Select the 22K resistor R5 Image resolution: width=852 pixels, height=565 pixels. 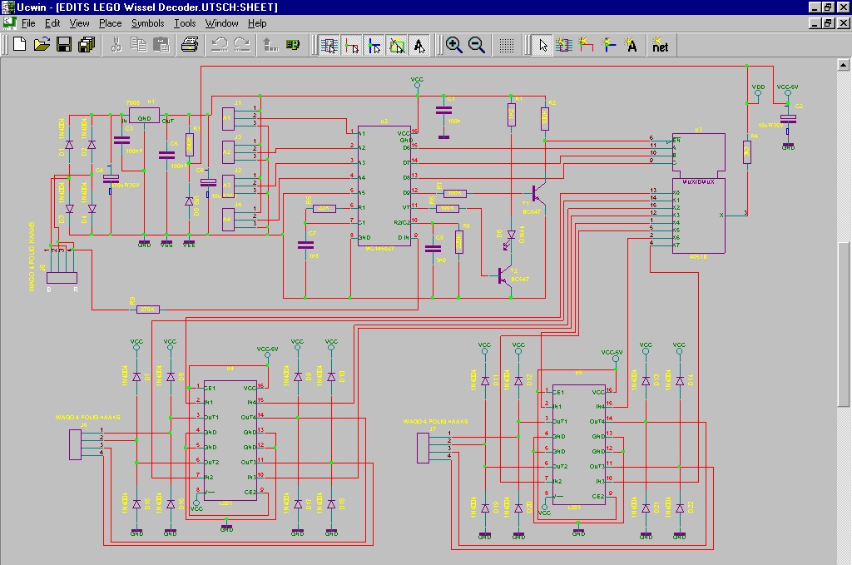click(324, 208)
